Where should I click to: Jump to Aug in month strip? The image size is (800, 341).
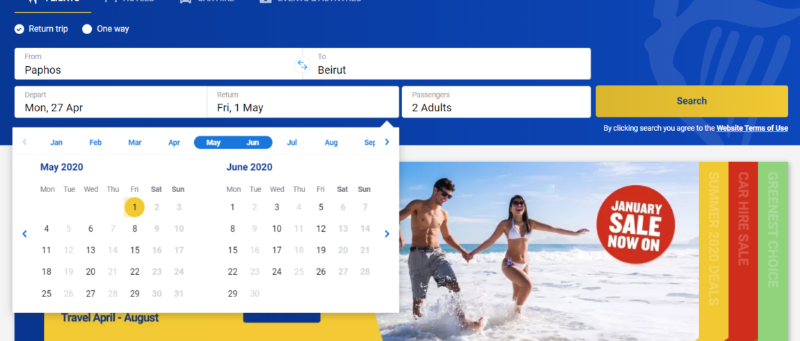click(x=331, y=143)
